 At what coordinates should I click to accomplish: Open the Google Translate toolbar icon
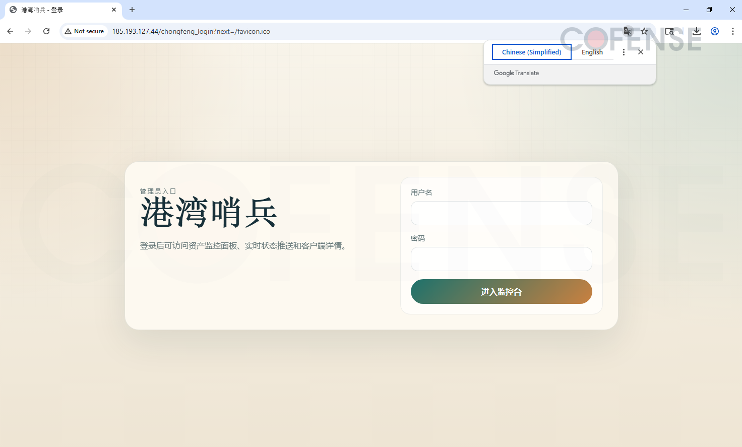coord(628,31)
